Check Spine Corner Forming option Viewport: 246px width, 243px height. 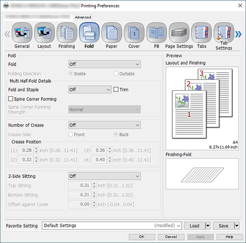[10, 99]
